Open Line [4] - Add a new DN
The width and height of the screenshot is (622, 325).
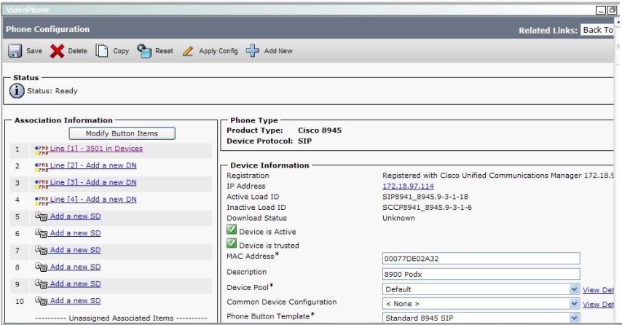(93, 199)
